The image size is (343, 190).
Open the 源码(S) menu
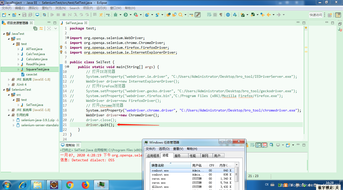[x=33, y=8]
